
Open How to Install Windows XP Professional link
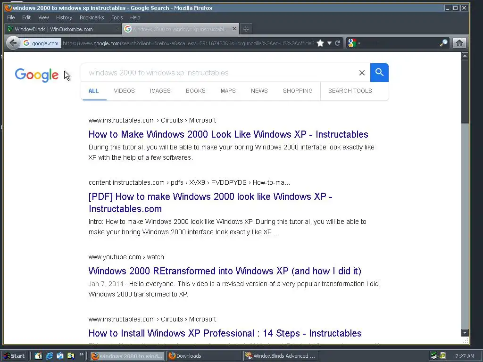(x=225, y=333)
